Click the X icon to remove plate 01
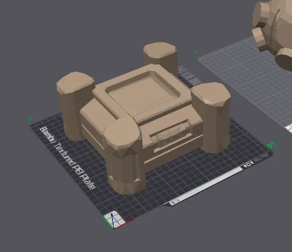This screenshot has height=252, width=292. click(x=181, y=69)
